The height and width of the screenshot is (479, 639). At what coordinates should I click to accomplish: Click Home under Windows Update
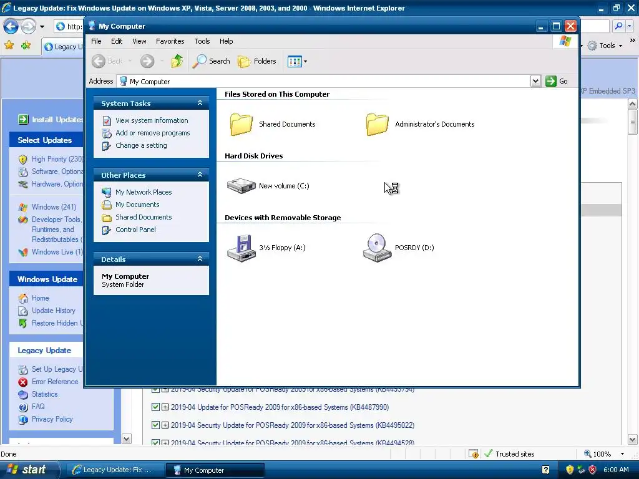coord(41,298)
